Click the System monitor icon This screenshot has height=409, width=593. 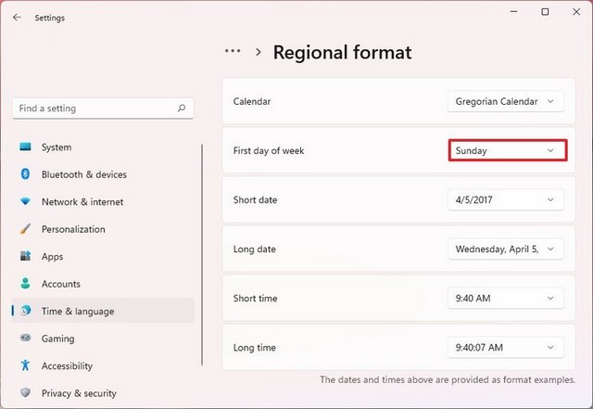tap(25, 147)
